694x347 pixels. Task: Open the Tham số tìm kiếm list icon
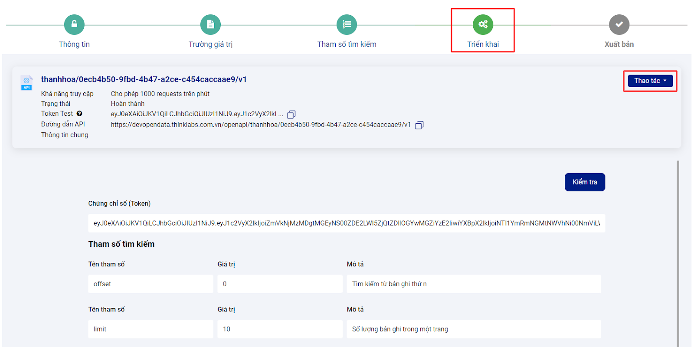[x=347, y=25]
